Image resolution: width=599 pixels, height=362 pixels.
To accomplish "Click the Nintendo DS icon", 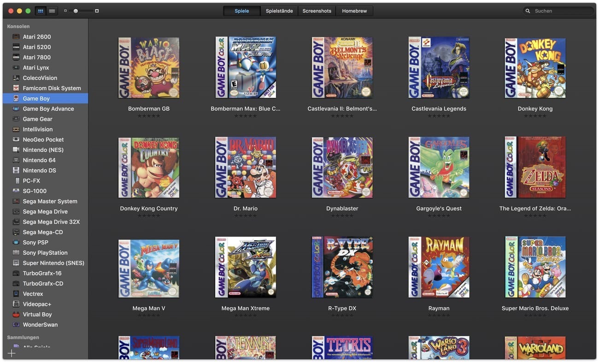I will pos(16,171).
